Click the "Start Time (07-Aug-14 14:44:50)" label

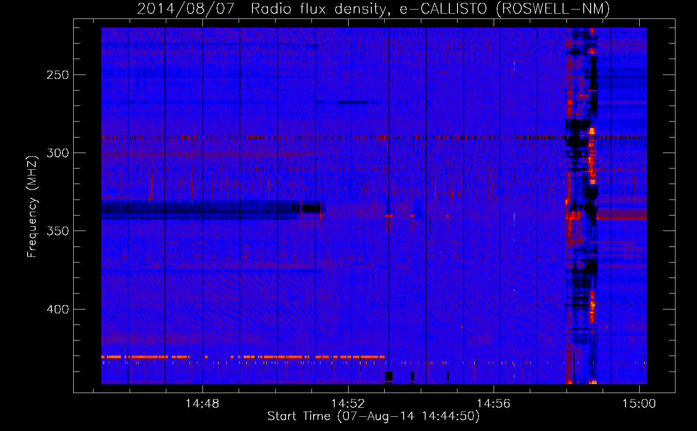pyautogui.click(x=373, y=416)
